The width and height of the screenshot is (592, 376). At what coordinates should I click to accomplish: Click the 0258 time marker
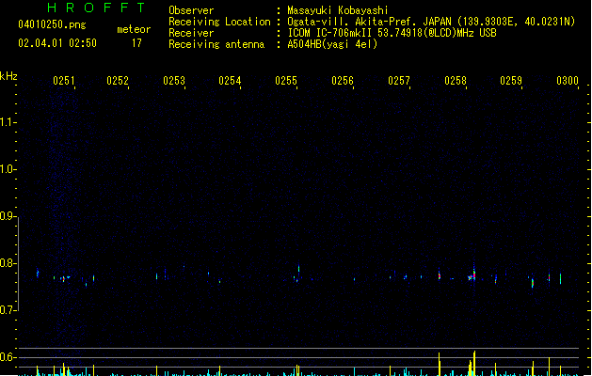pos(456,81)
